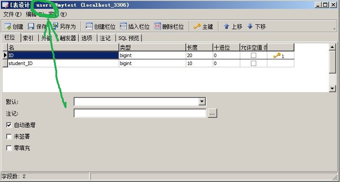Click the 十进位 column header
The image size is (340, 182).
pos(227,47)
